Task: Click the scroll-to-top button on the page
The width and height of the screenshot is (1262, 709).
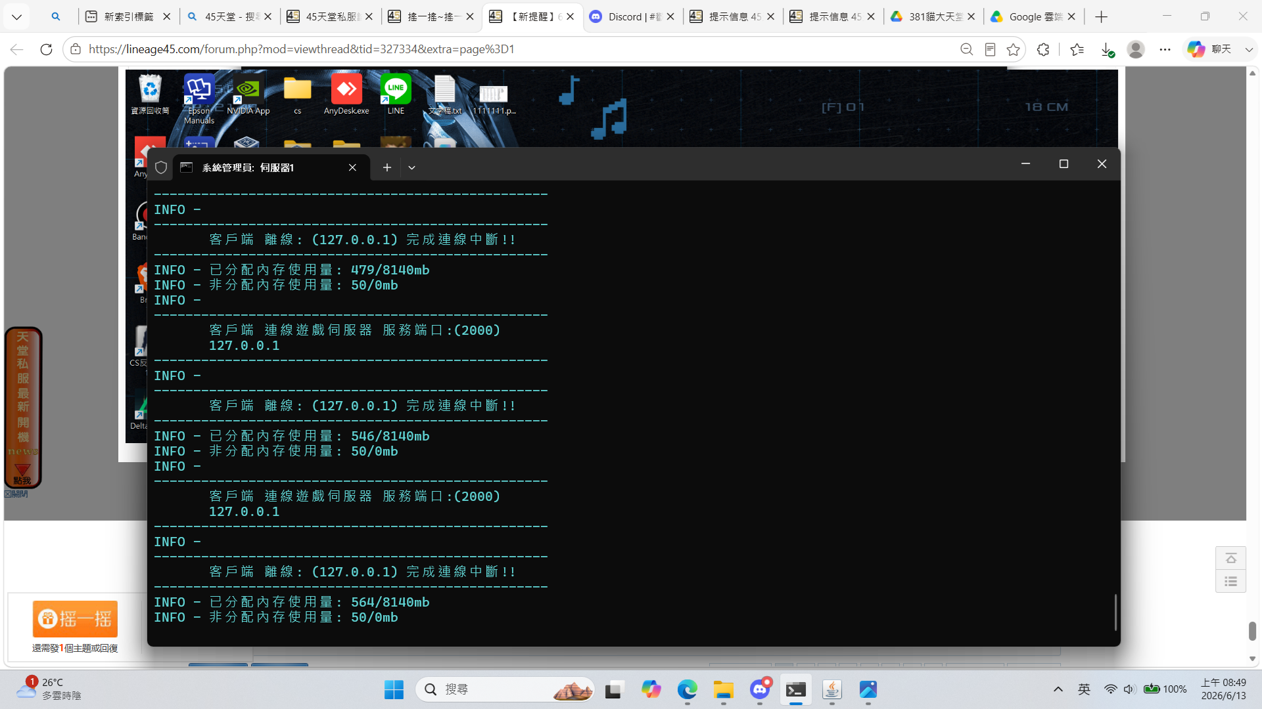Action: (x=1231, y=558)
